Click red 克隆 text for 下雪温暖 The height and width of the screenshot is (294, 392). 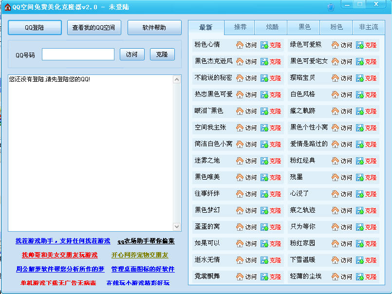point(371,260)
